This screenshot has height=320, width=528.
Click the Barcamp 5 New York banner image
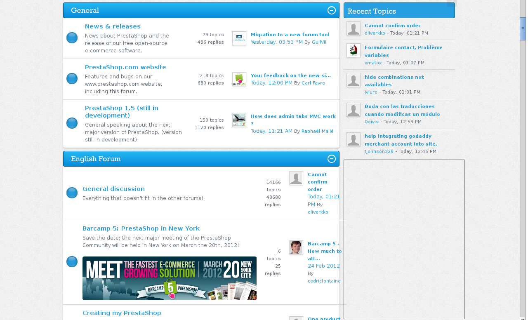pos(170,278)
